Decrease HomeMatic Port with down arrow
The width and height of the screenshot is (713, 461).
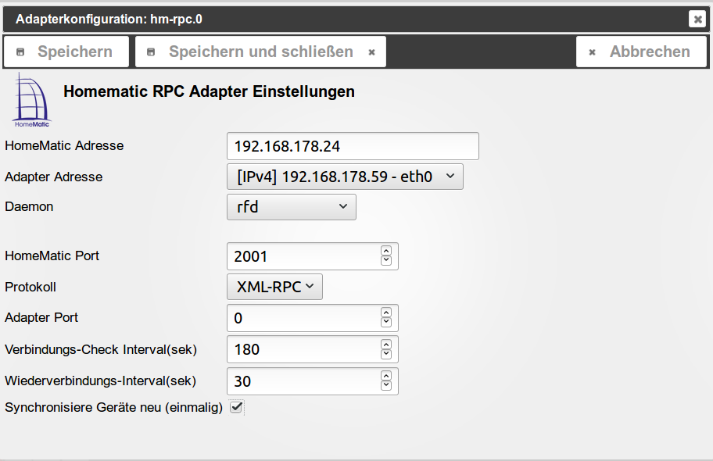(386, 260)
